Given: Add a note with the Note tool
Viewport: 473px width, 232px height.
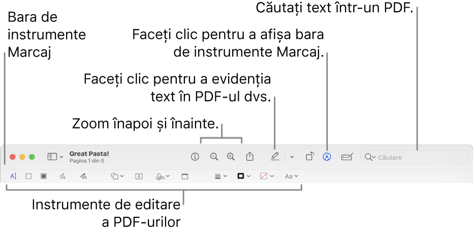Looking at the screenshot, I should click(184, 177).
